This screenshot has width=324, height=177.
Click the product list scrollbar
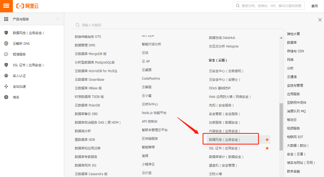[281, 127]
